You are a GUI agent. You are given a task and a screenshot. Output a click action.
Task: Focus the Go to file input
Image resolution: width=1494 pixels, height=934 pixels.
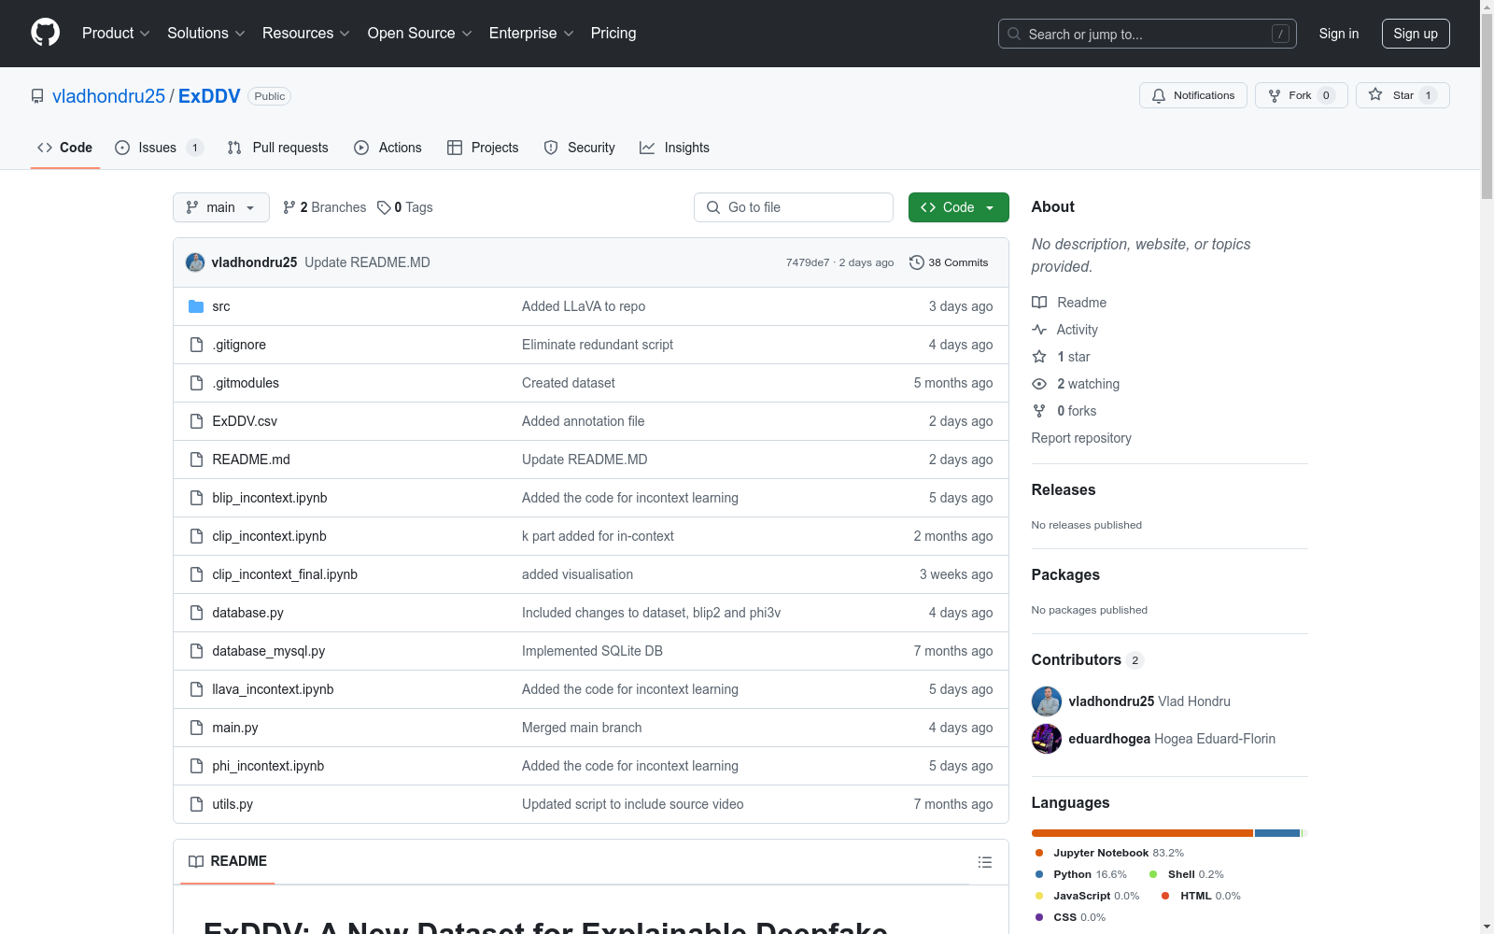coord(794,207)
